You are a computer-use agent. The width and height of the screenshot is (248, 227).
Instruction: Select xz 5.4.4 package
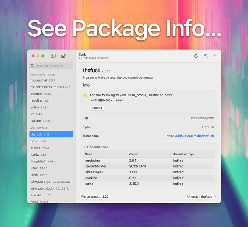tap(51, 114)
